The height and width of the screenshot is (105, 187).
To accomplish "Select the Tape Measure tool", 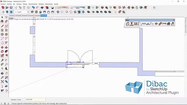I will (2, 60).
